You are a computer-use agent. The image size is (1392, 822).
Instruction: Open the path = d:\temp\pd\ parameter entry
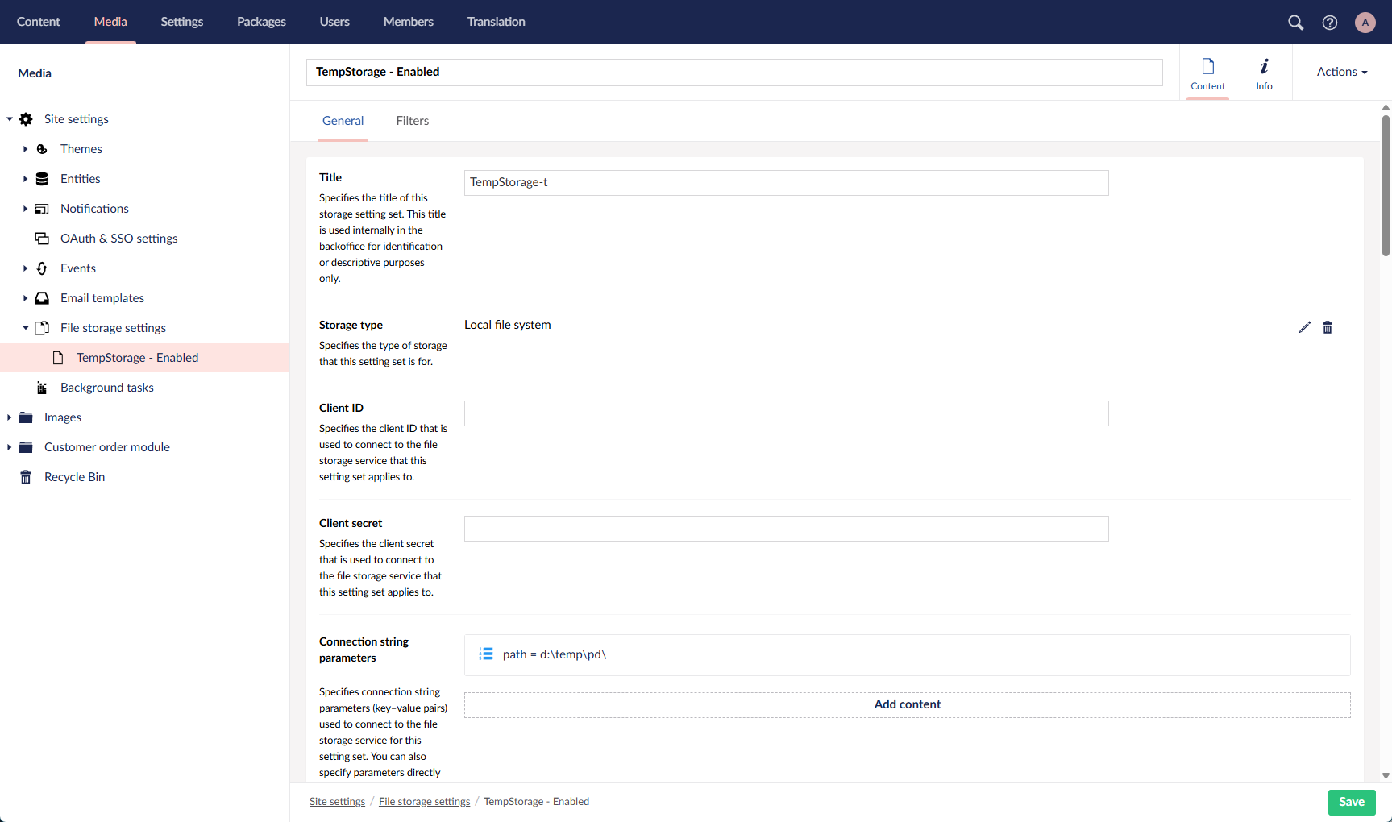(x=908, y=654)
